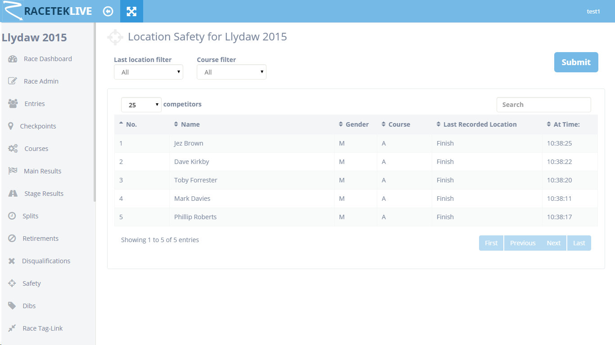Click the Entries people icon
Screen dimensions: 615x345
pos(13,104)
